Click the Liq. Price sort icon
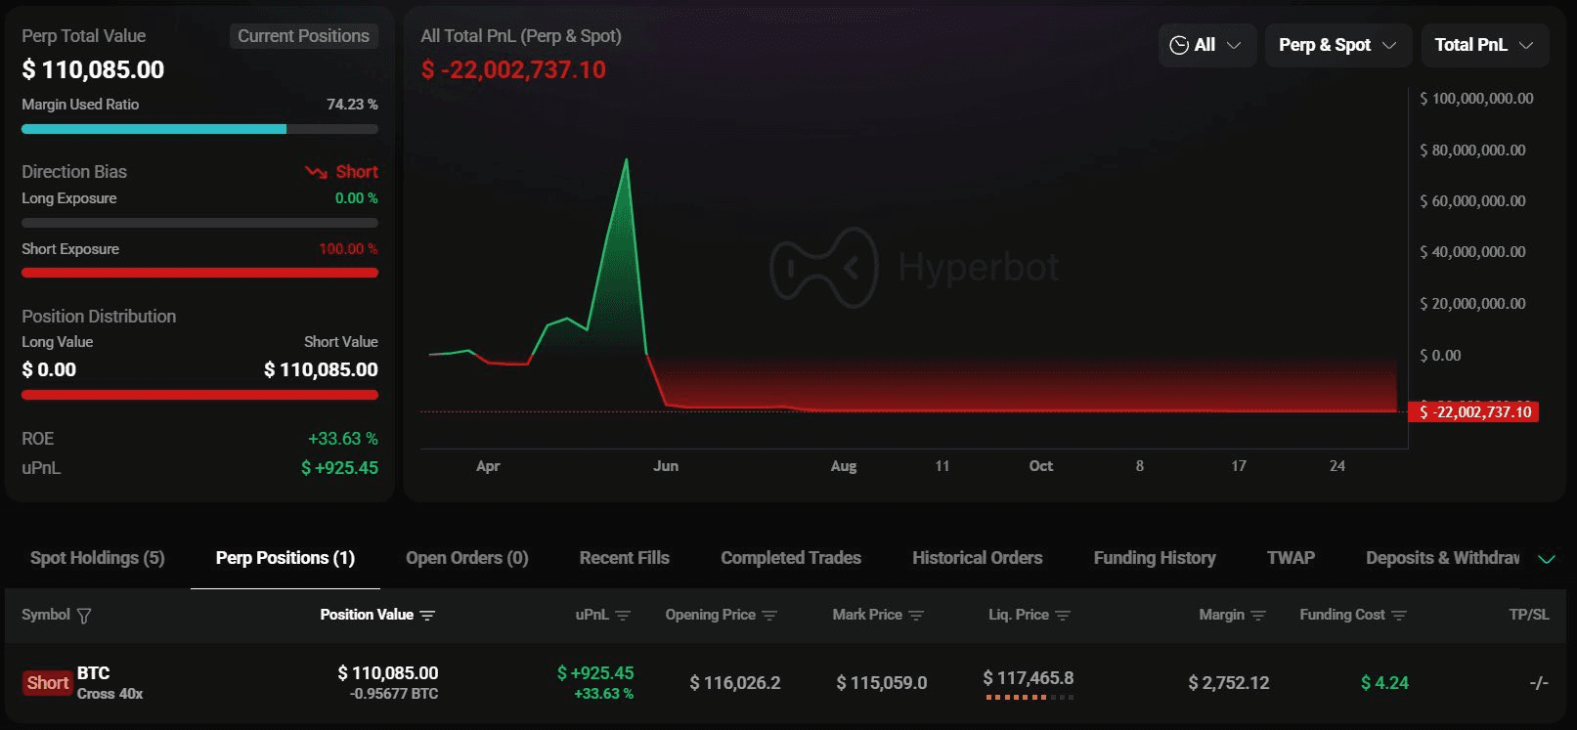Screen dimensions: 1577x730 1063,616
